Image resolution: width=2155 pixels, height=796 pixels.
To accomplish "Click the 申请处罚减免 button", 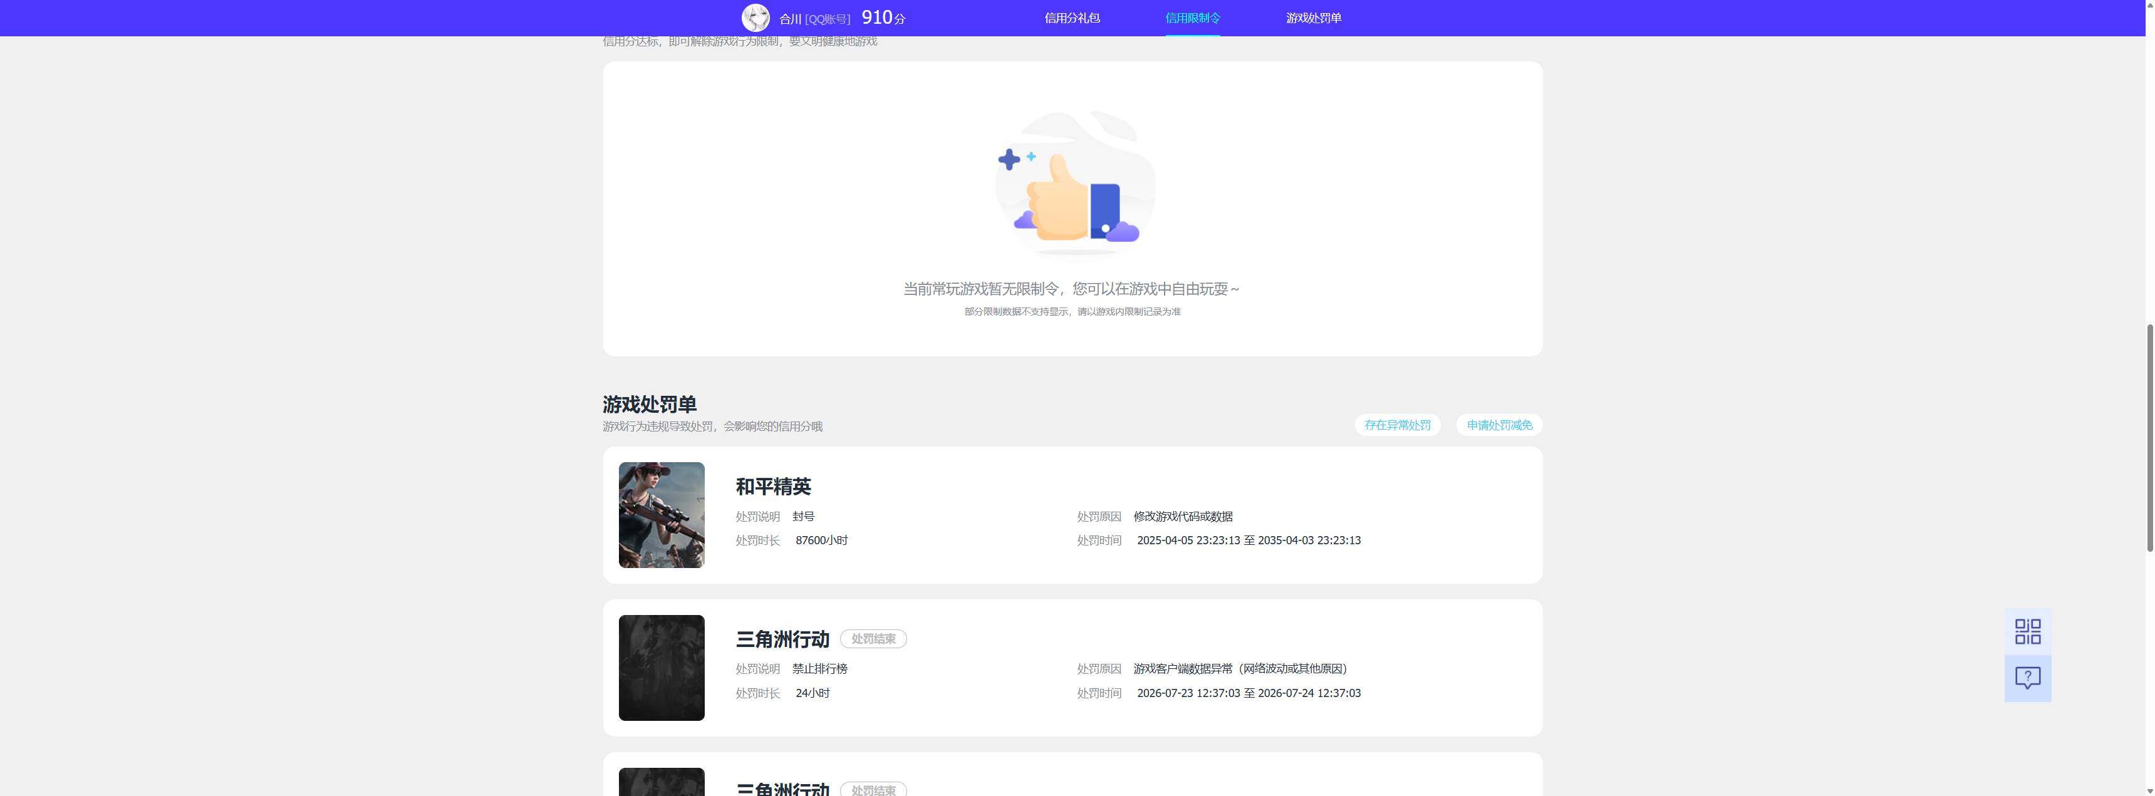I will tap(1499, 425).
